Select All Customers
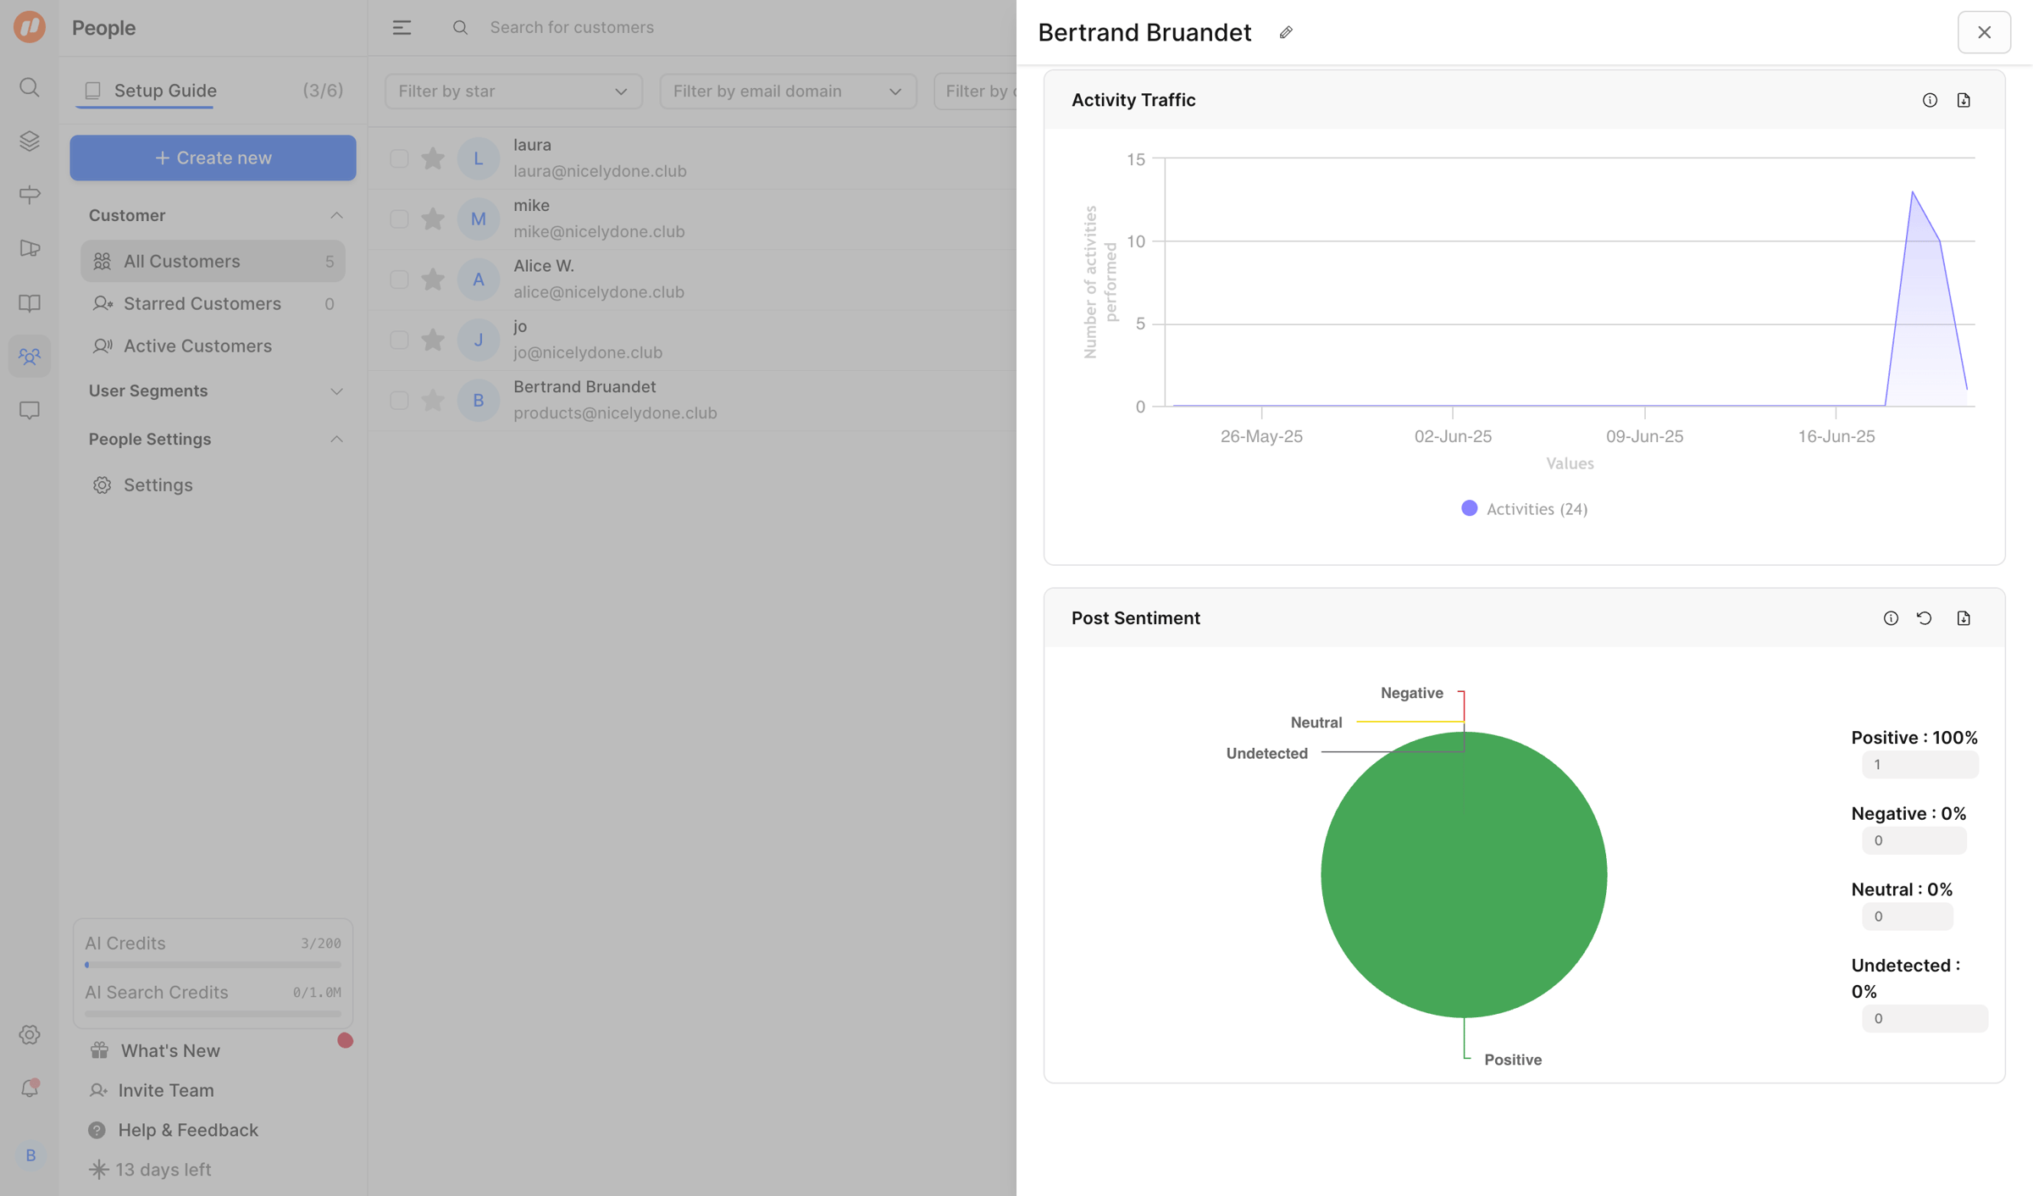 point(213,261)
